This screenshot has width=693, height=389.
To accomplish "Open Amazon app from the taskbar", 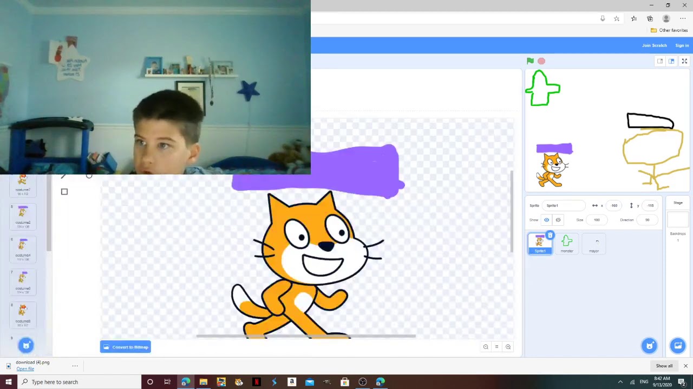I will coord(292,382).
